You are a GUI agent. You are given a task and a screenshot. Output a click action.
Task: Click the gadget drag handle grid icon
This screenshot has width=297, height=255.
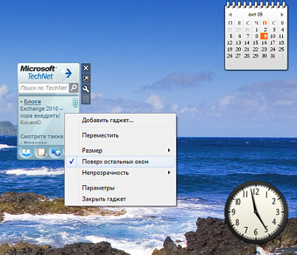[x=86, y=99]
